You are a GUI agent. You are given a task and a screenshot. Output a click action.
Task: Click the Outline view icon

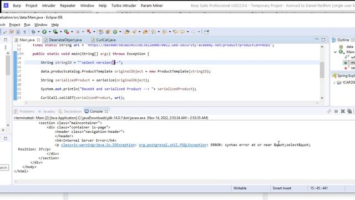[334, 40]
